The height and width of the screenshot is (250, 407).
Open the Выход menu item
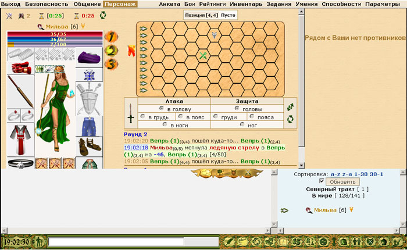click(x=10, y=4)
